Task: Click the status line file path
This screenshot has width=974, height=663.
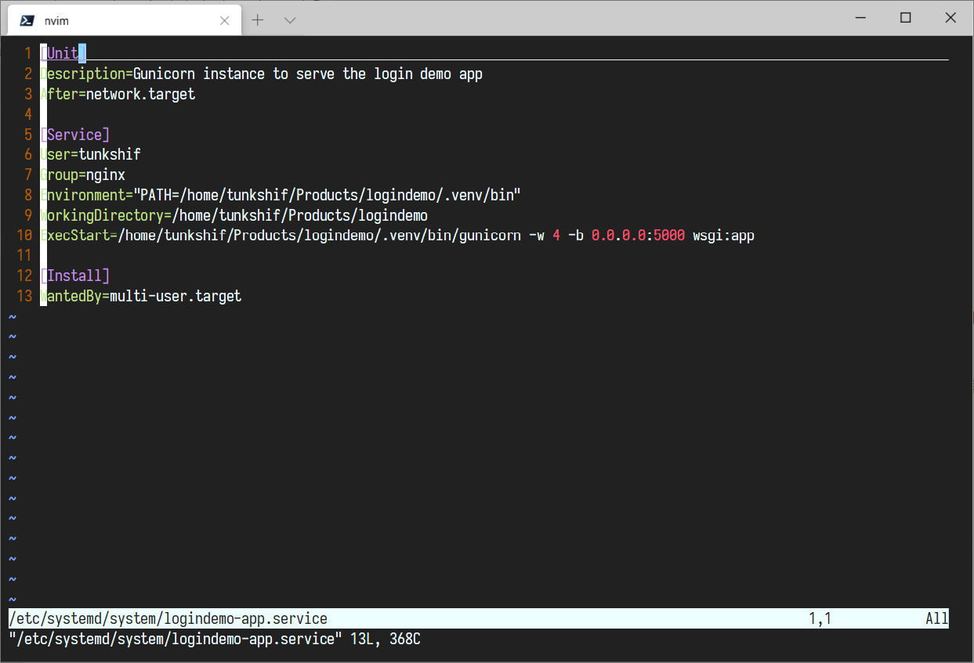Action: pos(168,619)
